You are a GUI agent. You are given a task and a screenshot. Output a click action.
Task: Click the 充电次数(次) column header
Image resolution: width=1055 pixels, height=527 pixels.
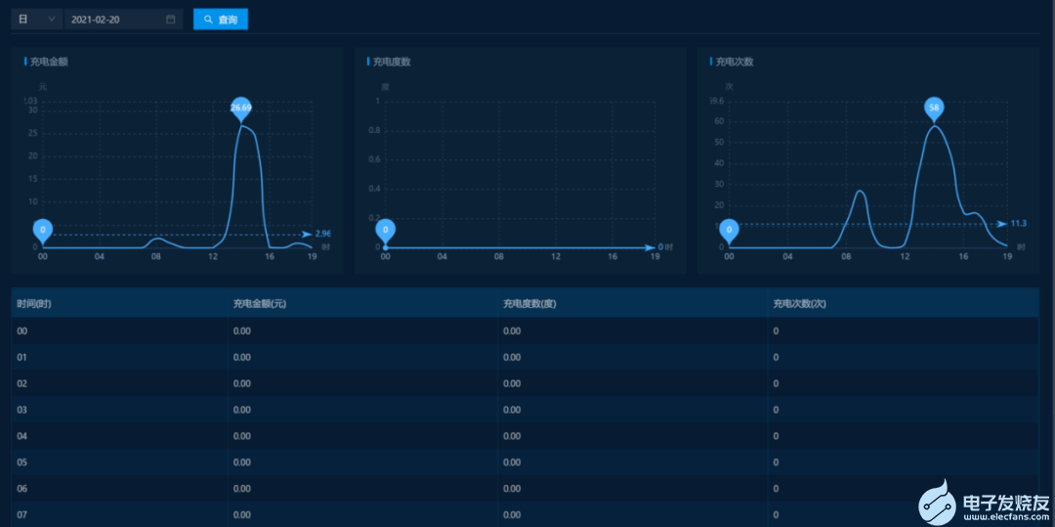coord(799,304)
